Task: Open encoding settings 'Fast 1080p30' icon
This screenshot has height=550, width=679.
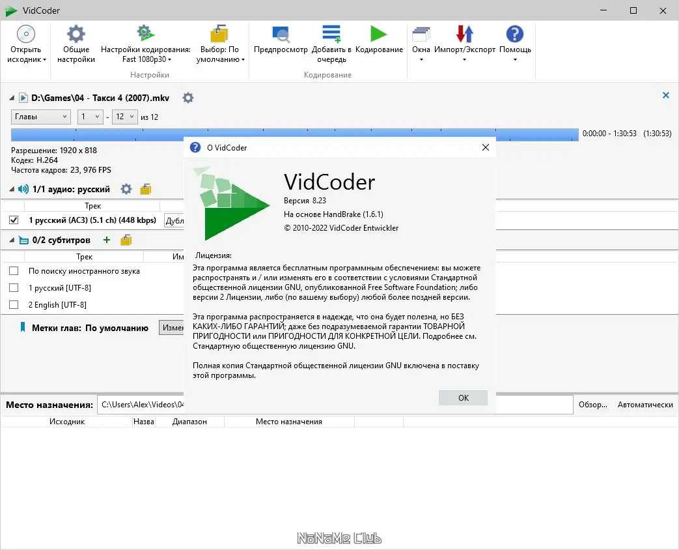Action: tap(146, 34)
